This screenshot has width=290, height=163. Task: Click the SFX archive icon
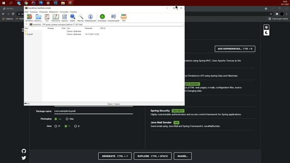124,18
